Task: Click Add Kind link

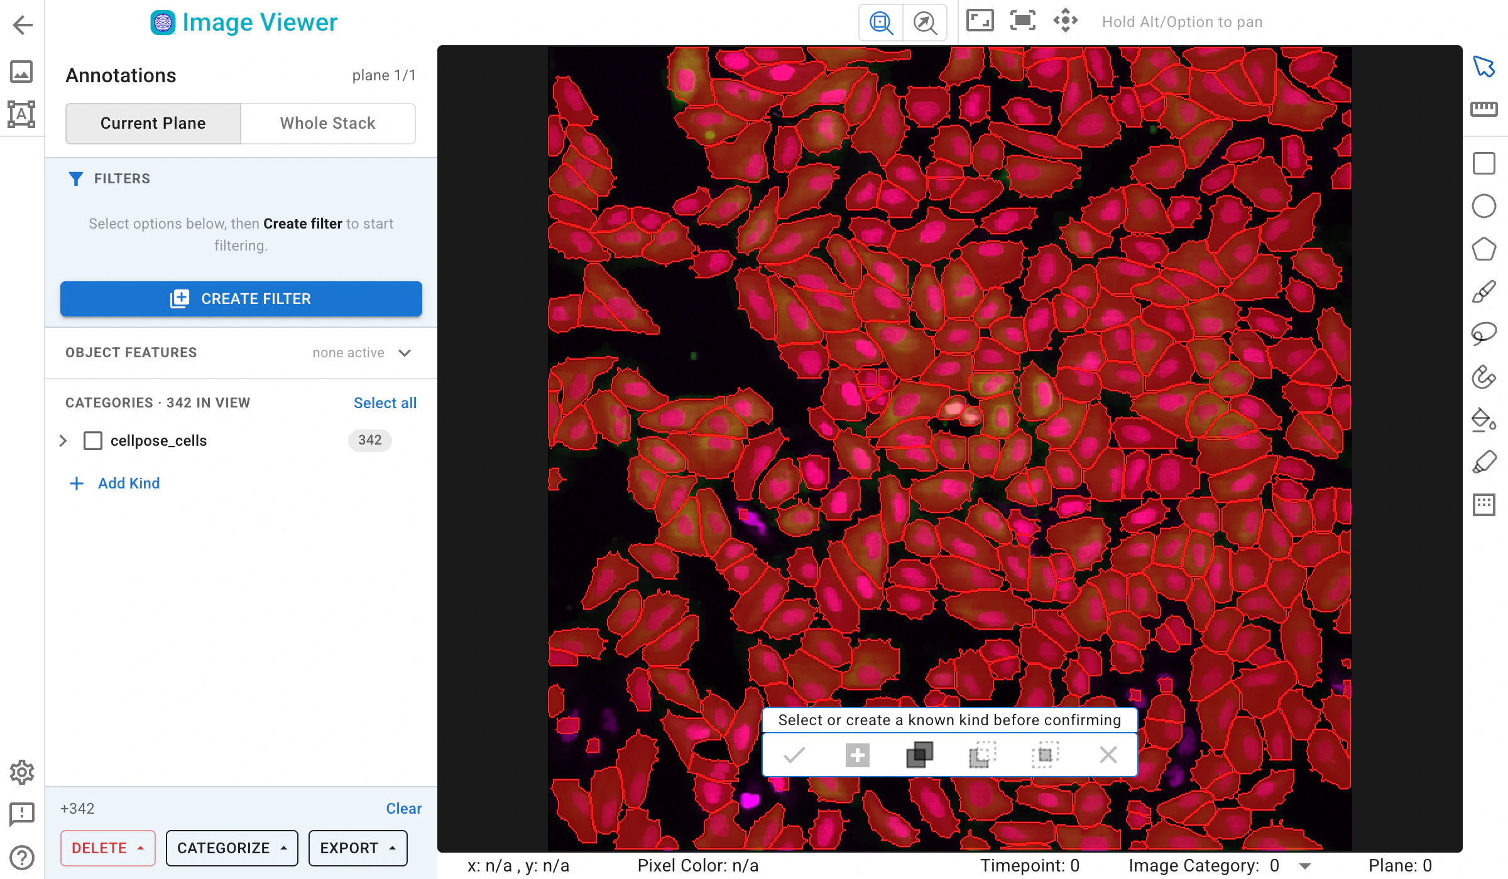Action: tap(114, 483)
